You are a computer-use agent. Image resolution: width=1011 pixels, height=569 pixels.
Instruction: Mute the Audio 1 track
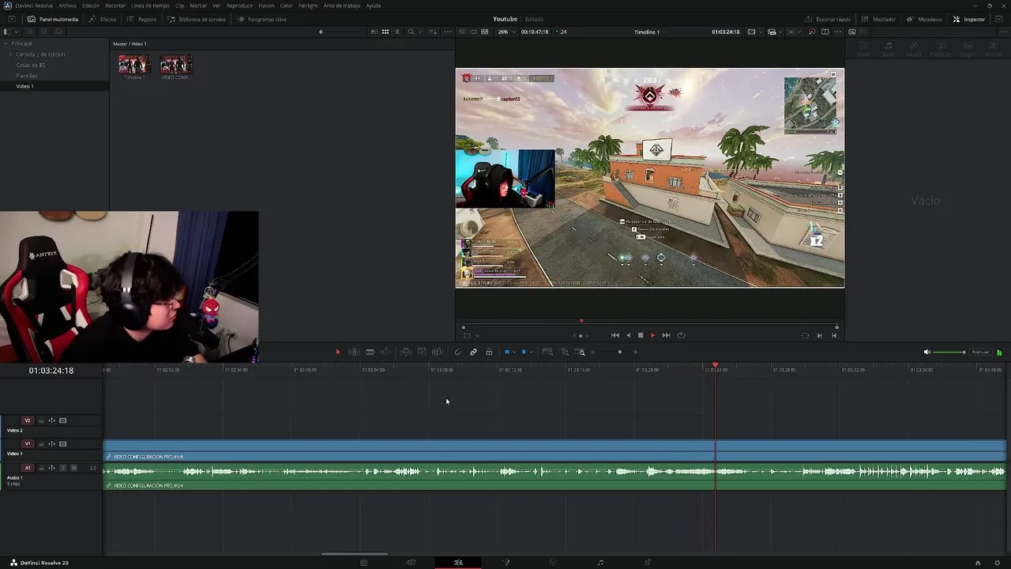click(x=74, y=468)
